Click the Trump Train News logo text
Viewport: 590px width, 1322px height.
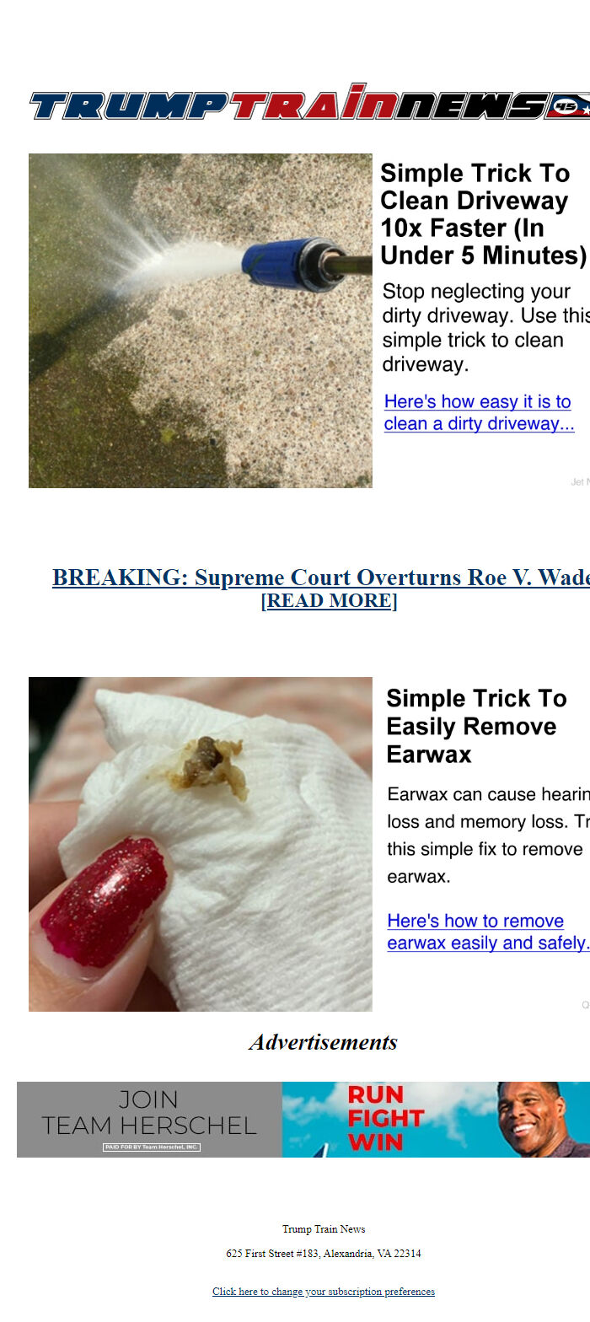point(288,103)
